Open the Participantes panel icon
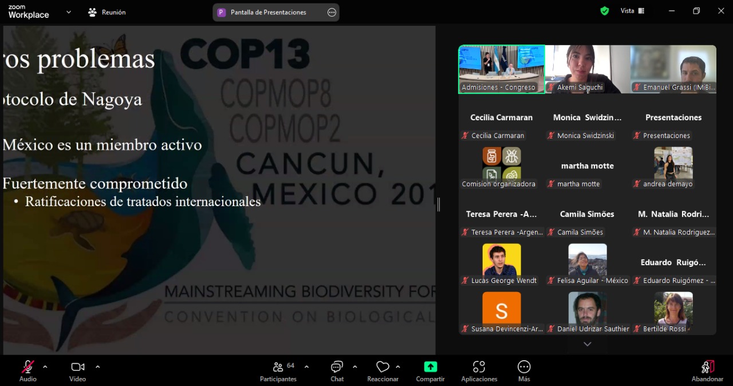733x386 pixels. tap(278, 367)
